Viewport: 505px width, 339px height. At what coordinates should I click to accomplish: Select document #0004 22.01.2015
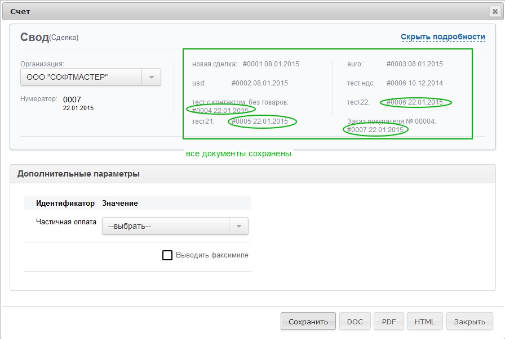tap(220, 110)
